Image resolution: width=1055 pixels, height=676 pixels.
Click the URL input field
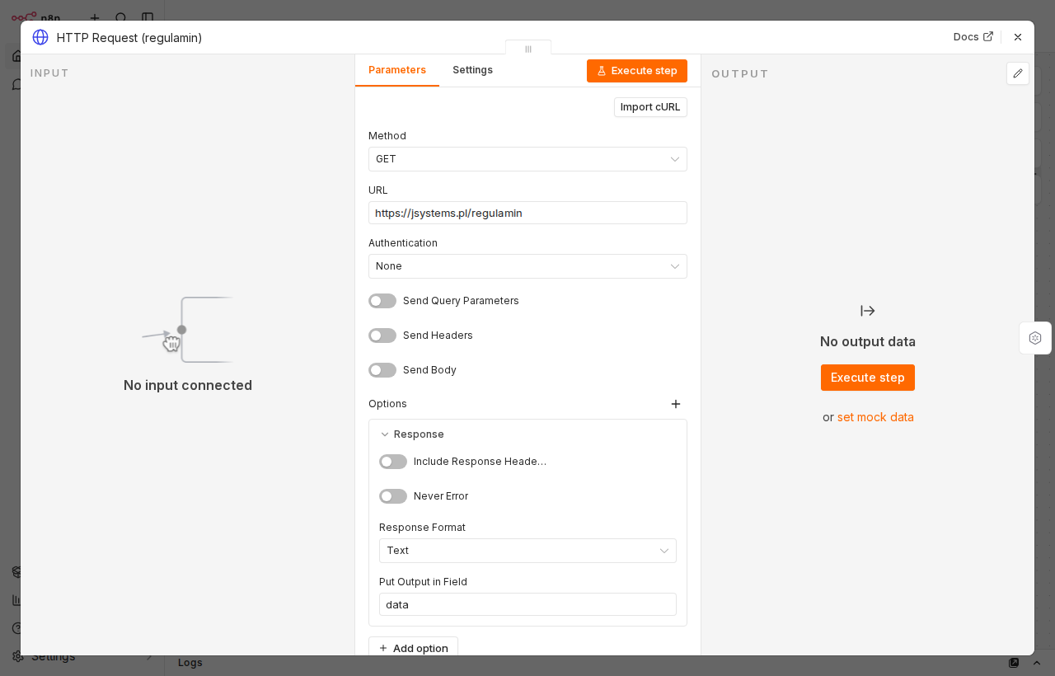coord(527,213)
